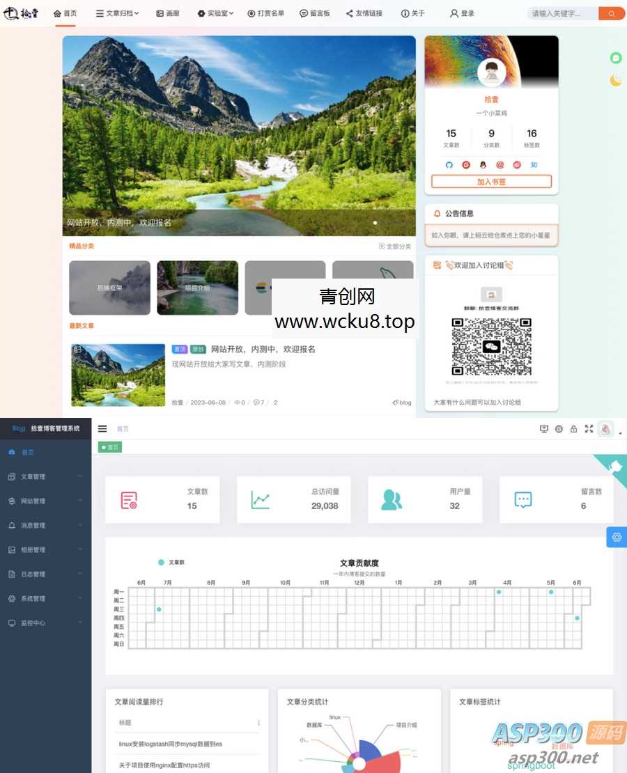
Task: Click the hamburger menu to collapse admin sidebar
Action: click(x=102, y=428)
